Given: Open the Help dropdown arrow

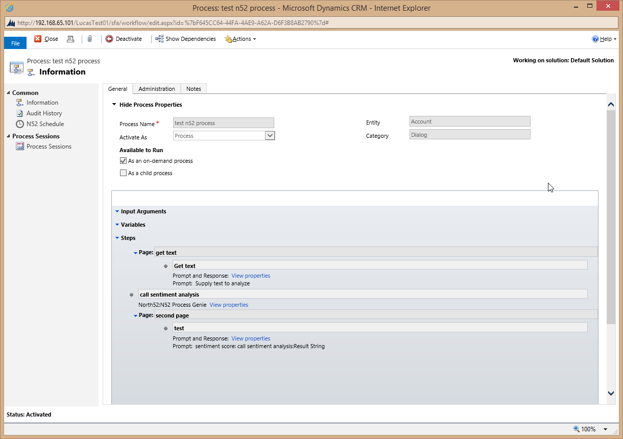Looking at the screenshot, I should coord(615,39).
